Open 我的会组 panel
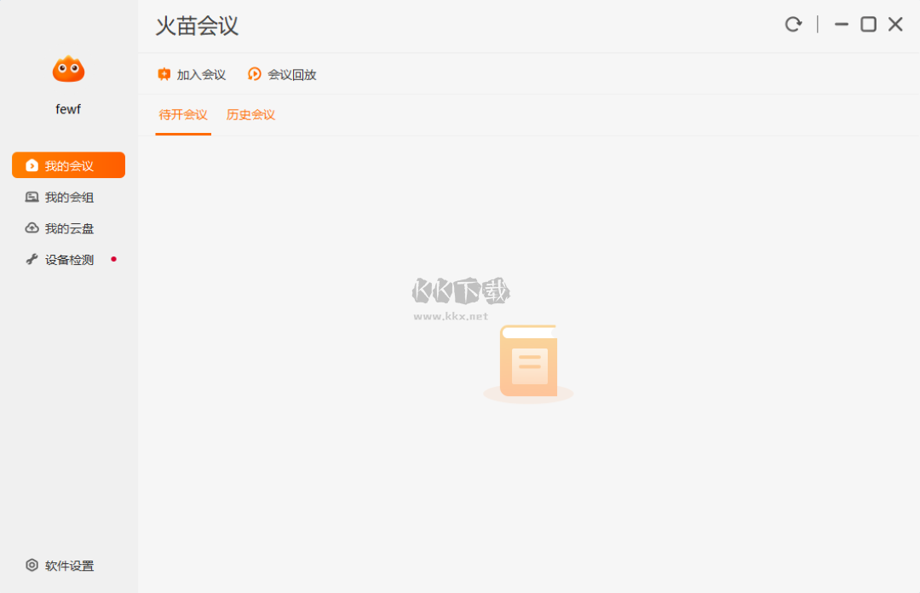 click(68, 197)
